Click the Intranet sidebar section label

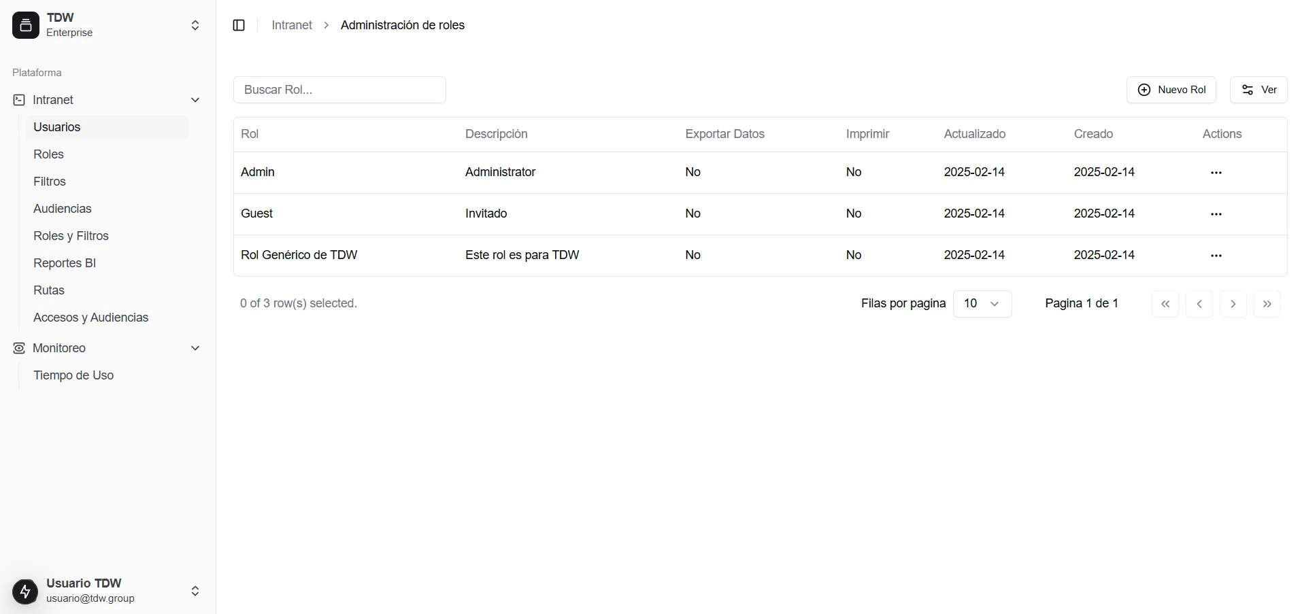[x=53, y=100]
